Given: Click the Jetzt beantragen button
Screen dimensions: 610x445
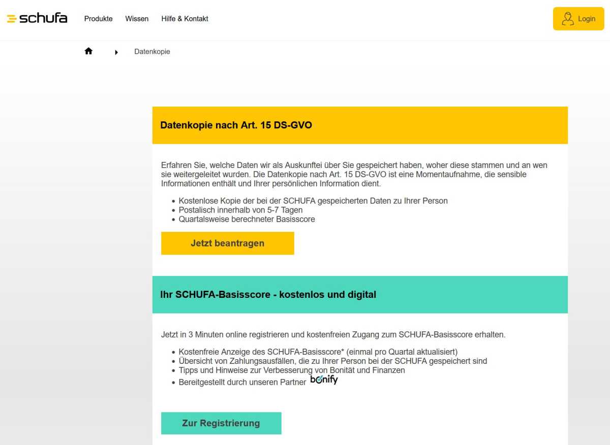Looking at the screenshot, I should 227,243.
